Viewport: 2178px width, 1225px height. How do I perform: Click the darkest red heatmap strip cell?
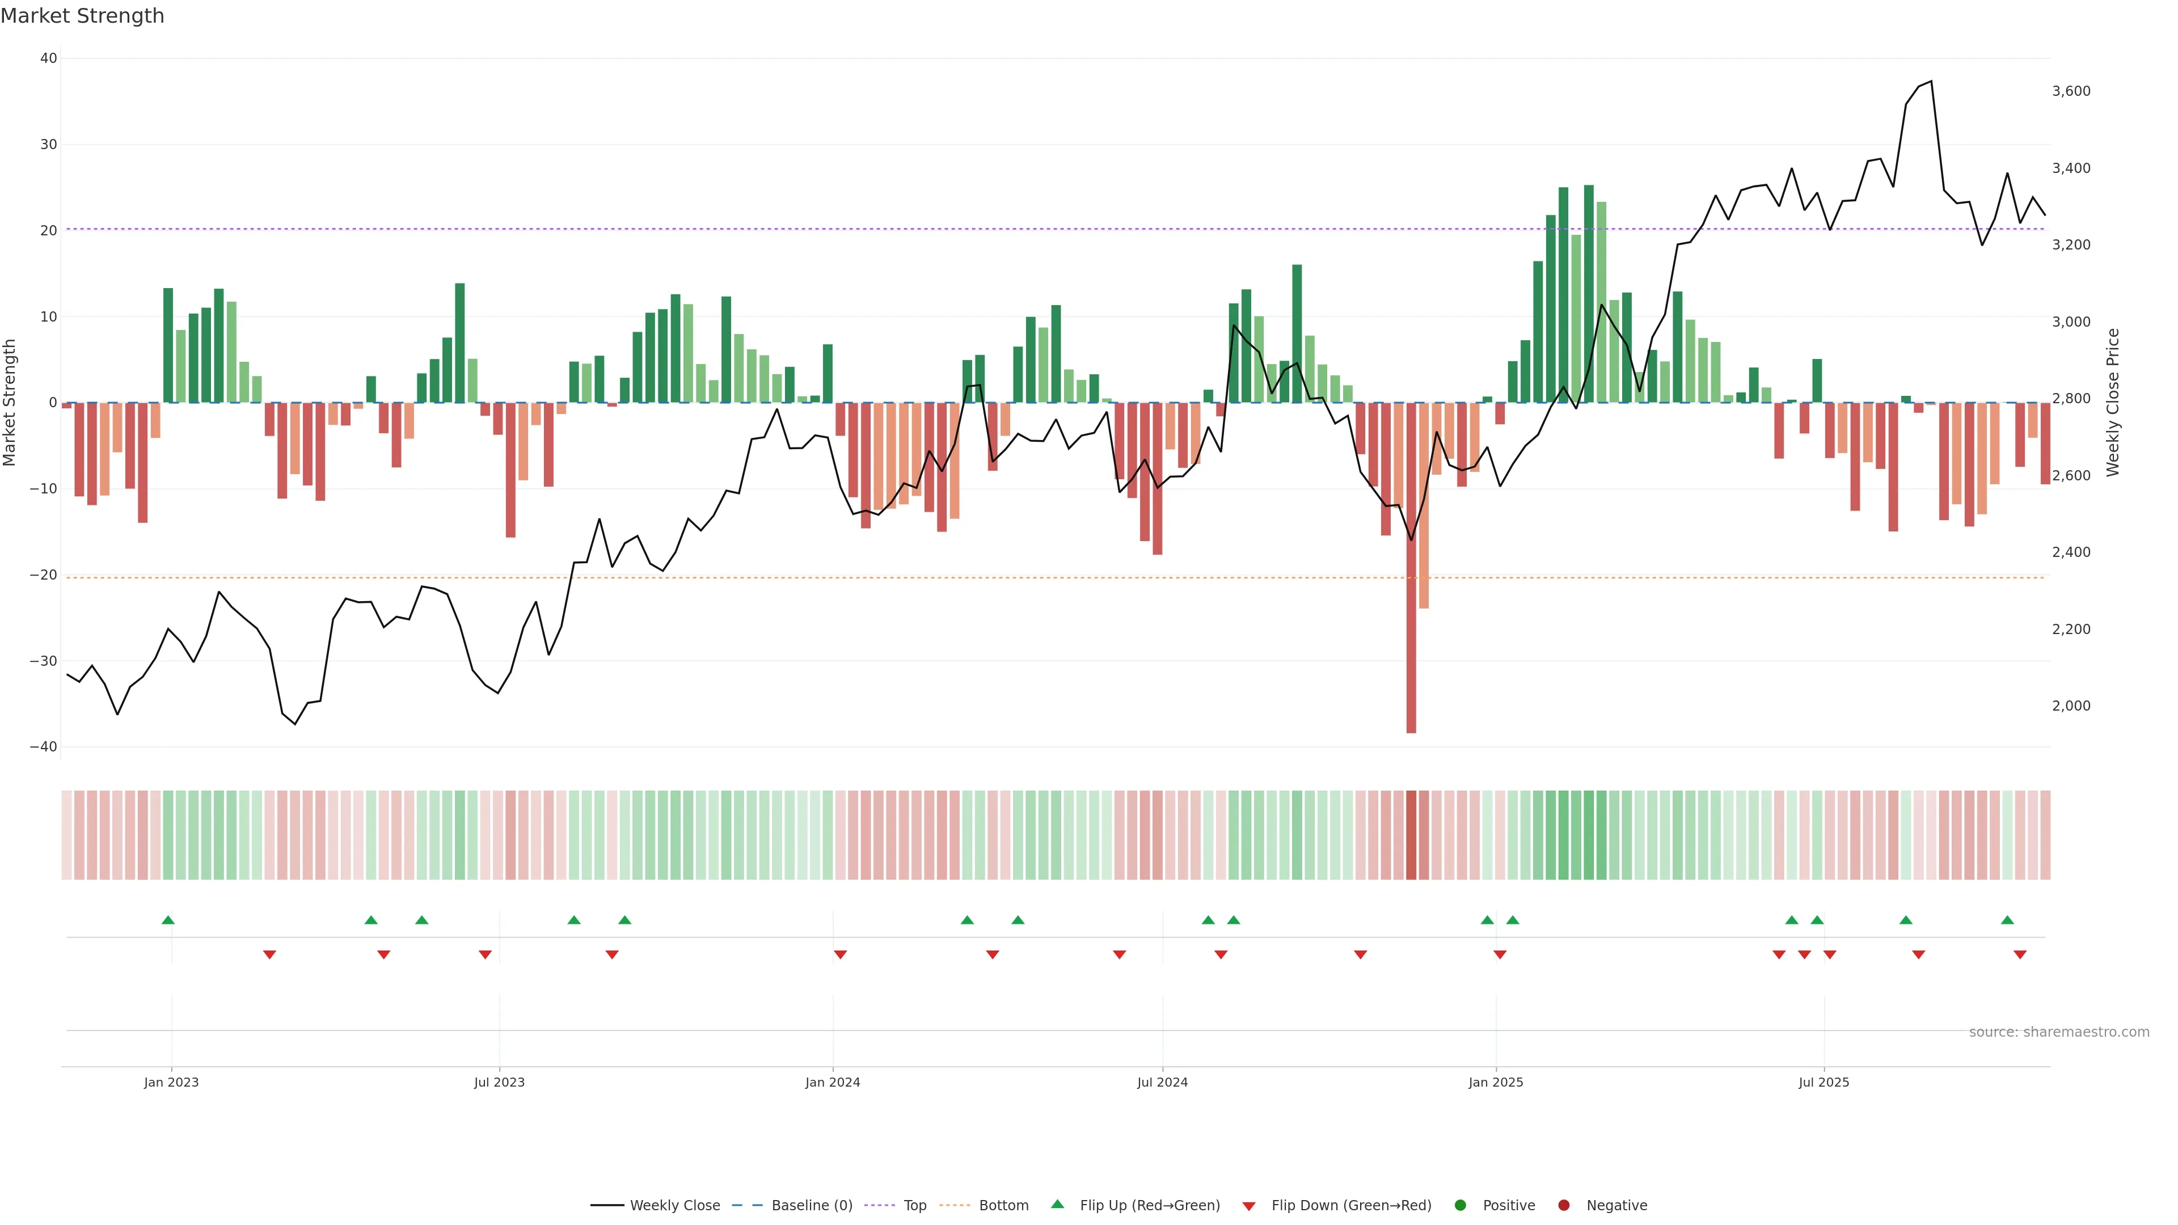1411,835
